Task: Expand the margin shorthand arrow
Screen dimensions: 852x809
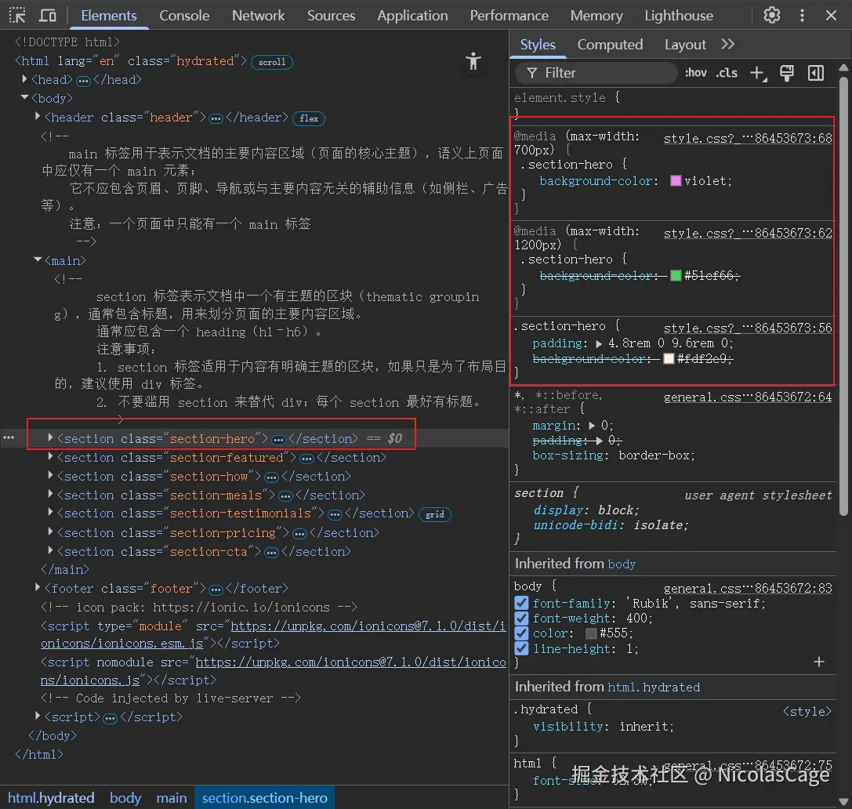Action: [592, 426]
